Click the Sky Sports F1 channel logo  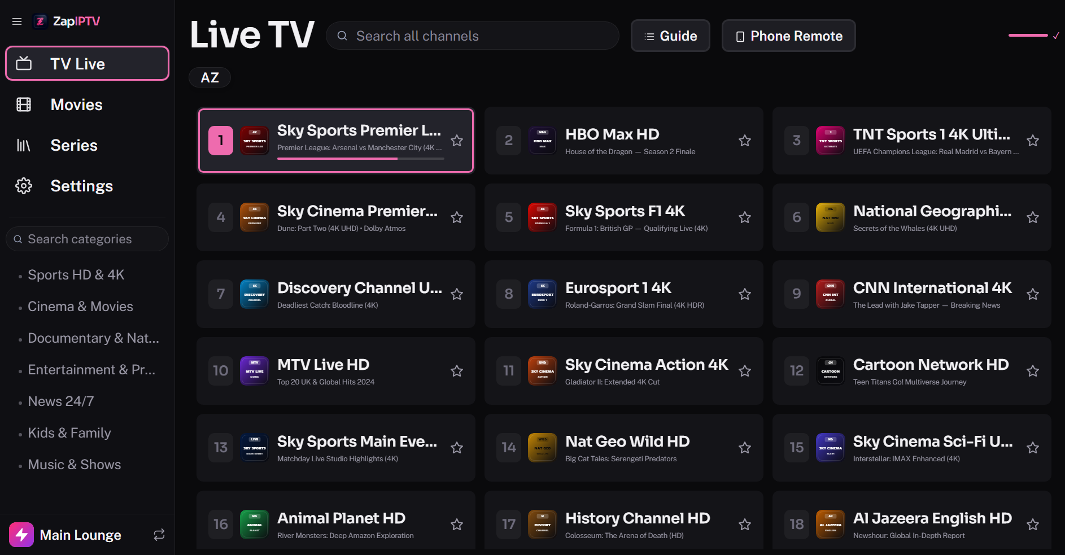(x=543, y=217)
